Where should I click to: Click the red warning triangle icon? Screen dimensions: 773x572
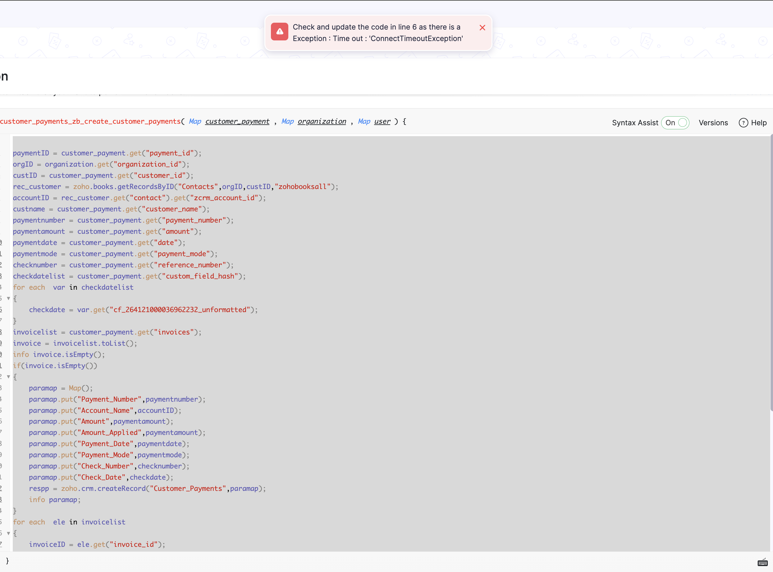280,32
